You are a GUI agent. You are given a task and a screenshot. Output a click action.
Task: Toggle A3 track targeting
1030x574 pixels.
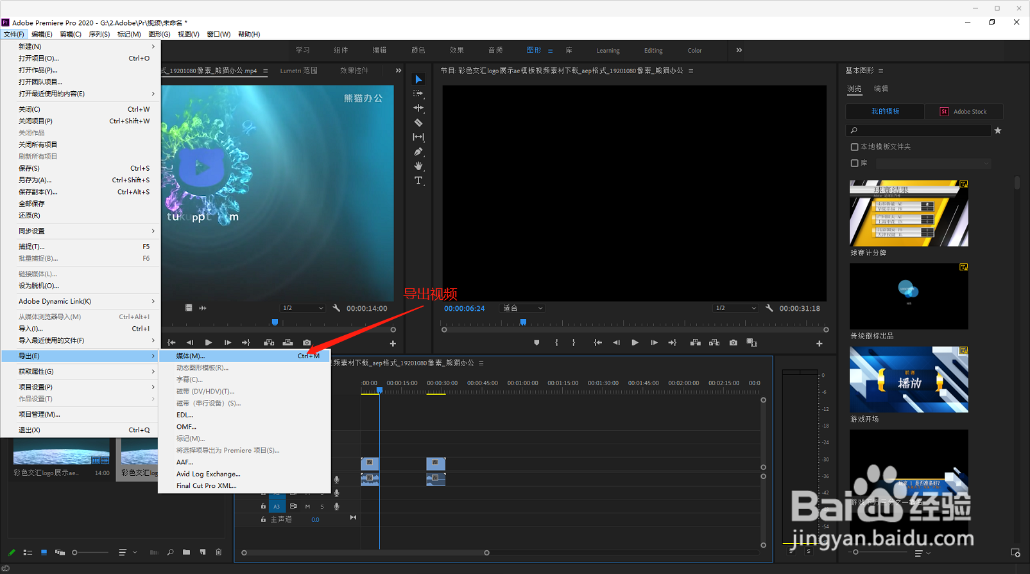(277, 506)
